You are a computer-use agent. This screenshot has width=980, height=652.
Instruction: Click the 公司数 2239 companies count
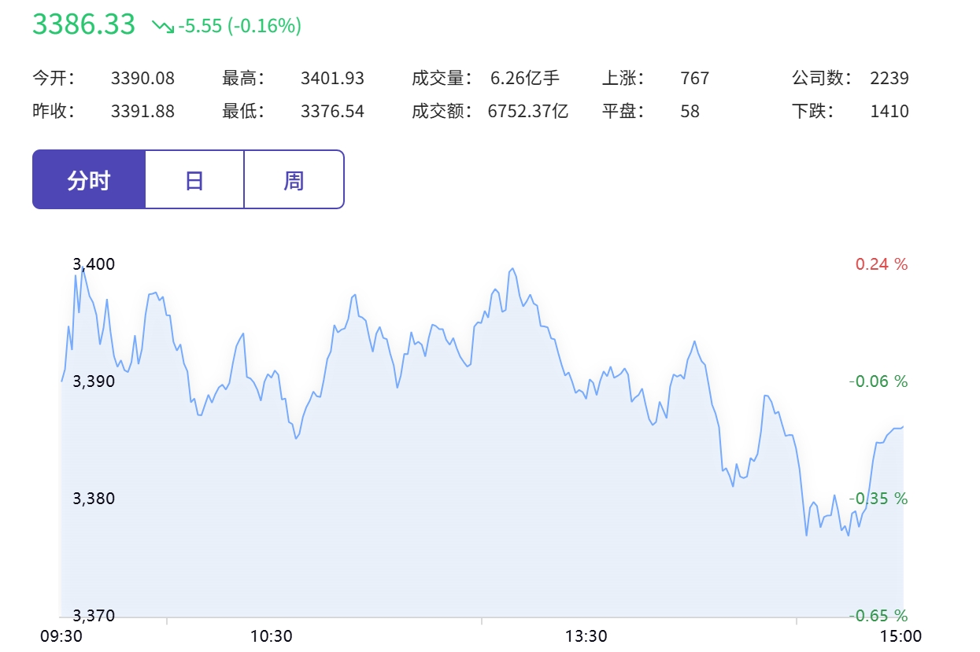[x=889, y=78]
